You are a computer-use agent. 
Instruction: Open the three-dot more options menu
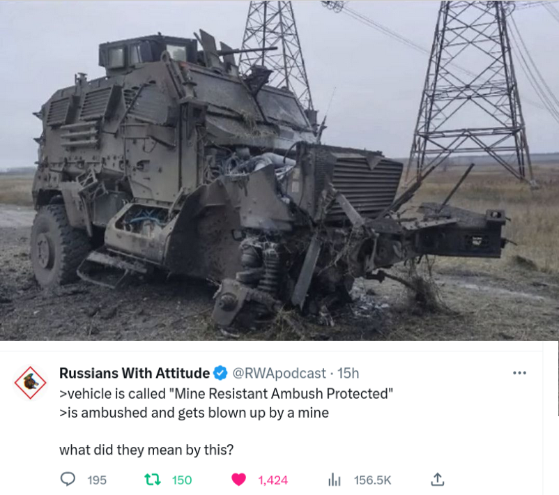pos(519,373)
